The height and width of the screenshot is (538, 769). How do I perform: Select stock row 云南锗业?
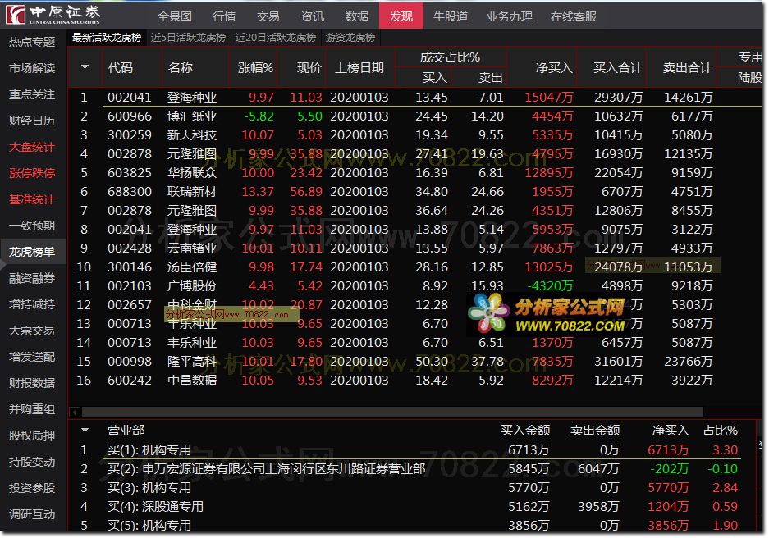pyautogui.click(x=415, y=248)
